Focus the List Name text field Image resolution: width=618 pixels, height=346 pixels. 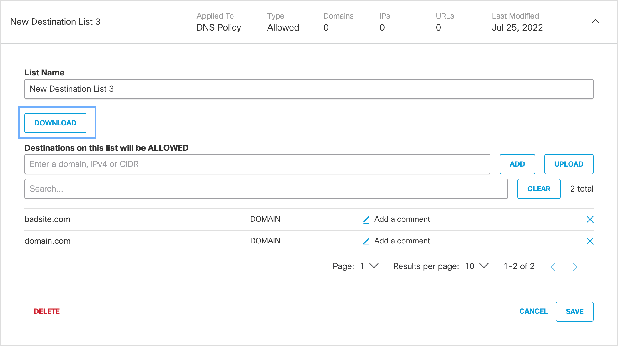(309, 89)
